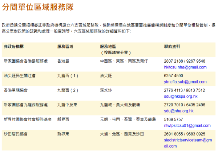Select the cell 深水埗
This screenshot has width=218, height=153.
pyautogui.click(x=106, y=90)
